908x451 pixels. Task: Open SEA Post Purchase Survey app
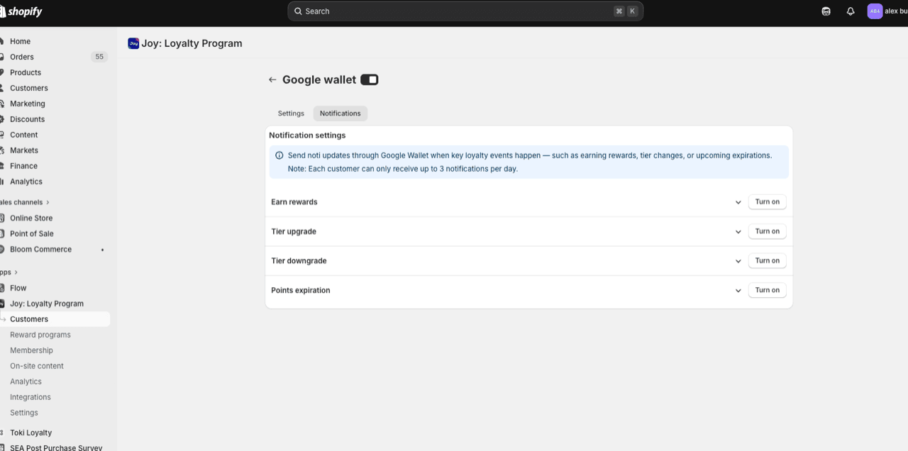click(x=55, y=447)
